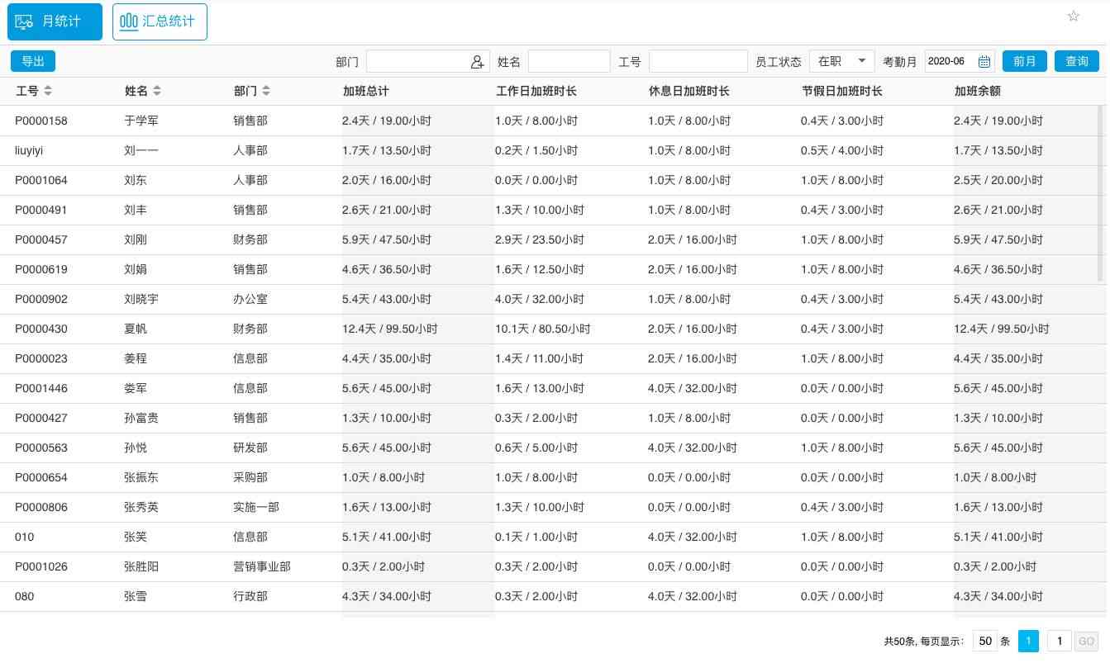Open the department person picker icon
The width and height of the screenshot is (1110, 663).
(477, 62)
